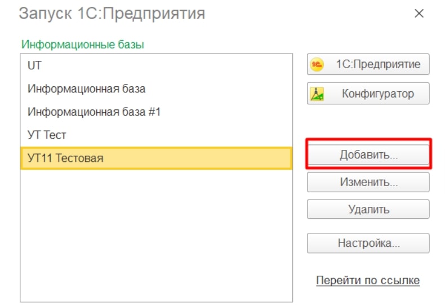Open the Настройка... dialog
The height and width of the screenshot is (305, 445).
coord(368,243)
